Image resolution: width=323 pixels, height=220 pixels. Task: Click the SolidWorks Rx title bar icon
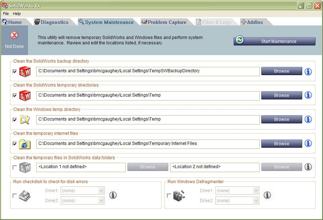click(x=5, y=5)
